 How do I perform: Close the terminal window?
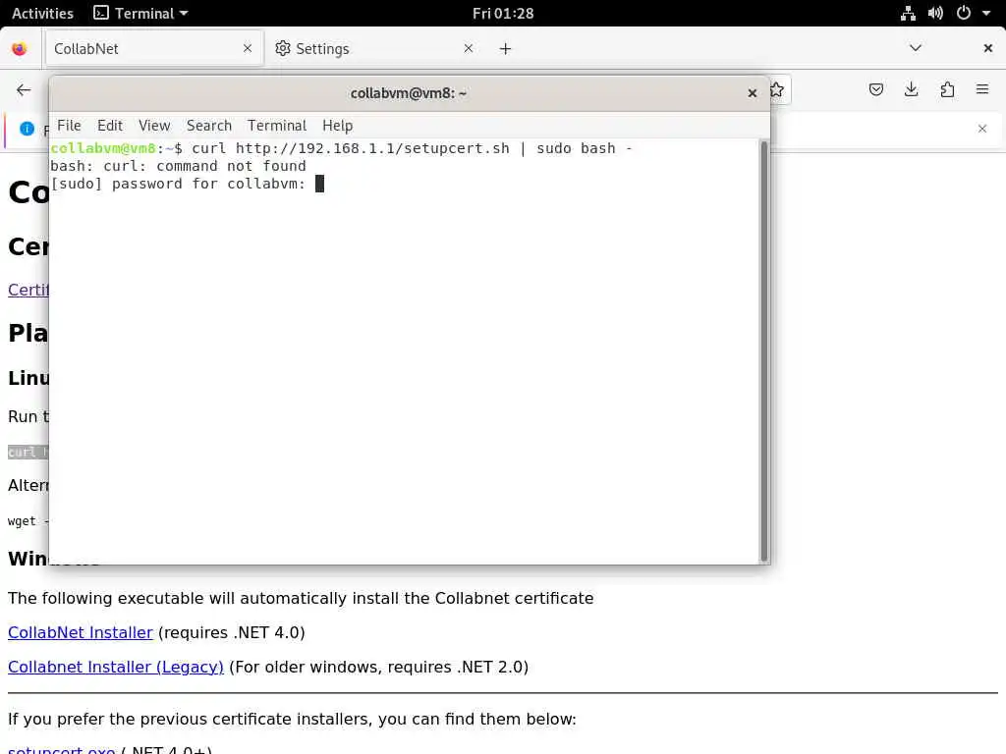point(753,93)
